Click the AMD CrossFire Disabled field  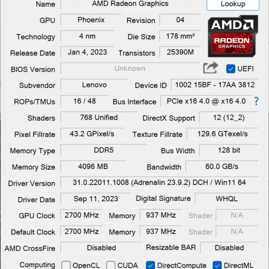(101, 248)
